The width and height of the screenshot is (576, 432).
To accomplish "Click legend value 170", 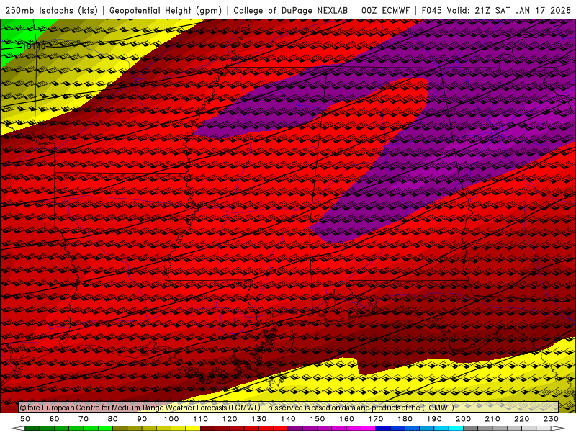I will click(x=376, y=419).
